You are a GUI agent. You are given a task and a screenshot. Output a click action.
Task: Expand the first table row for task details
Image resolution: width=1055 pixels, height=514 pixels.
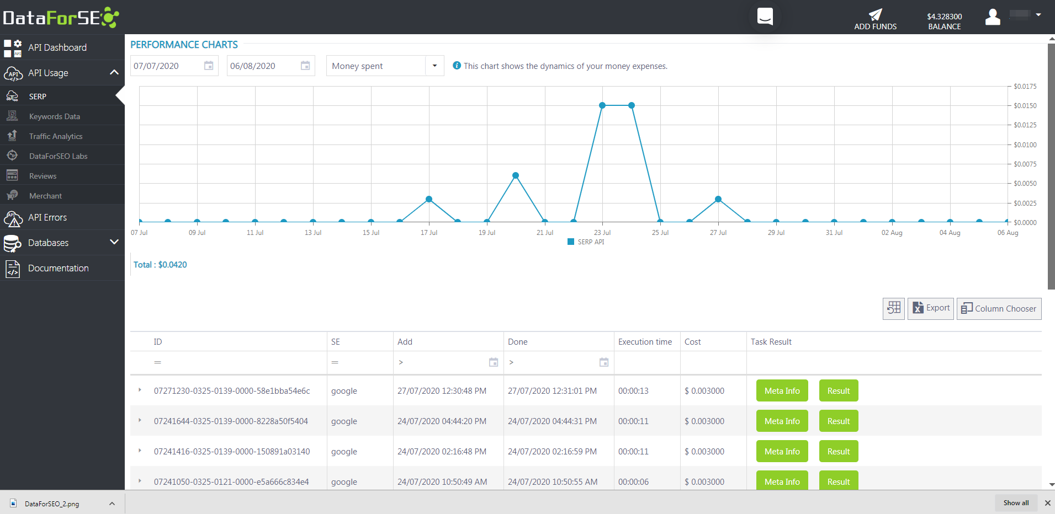[140, 390]
